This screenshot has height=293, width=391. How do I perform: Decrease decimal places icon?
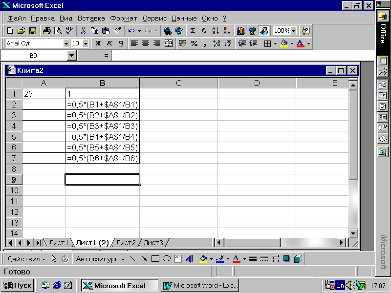pos(228,43)
